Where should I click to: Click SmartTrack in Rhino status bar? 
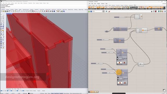(x=56, y=93)
